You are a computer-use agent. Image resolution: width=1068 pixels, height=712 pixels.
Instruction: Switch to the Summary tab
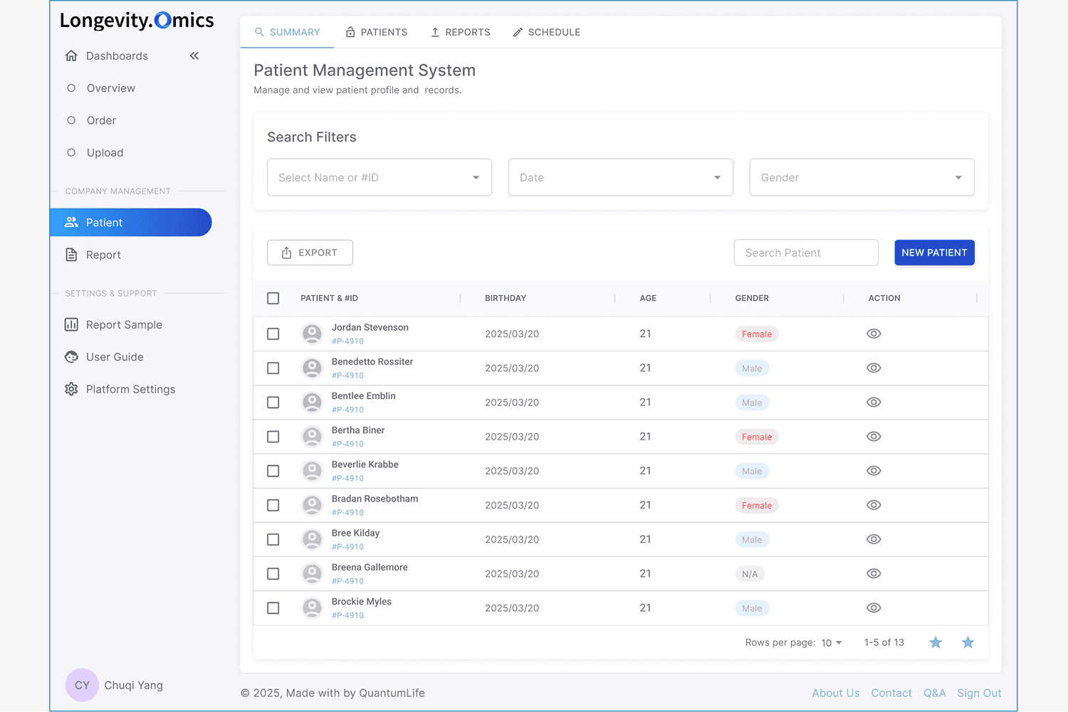tap(287, 32)
